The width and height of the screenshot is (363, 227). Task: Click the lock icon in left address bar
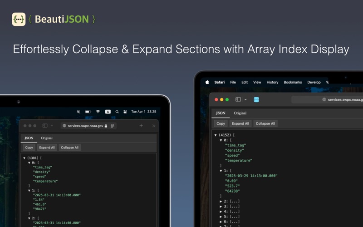[106, 126]
